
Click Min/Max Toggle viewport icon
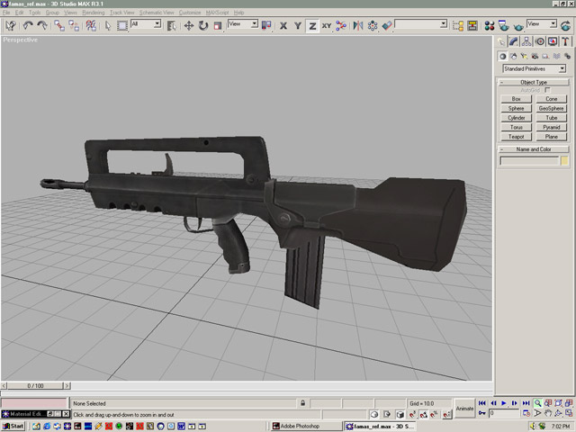point(568,413)
